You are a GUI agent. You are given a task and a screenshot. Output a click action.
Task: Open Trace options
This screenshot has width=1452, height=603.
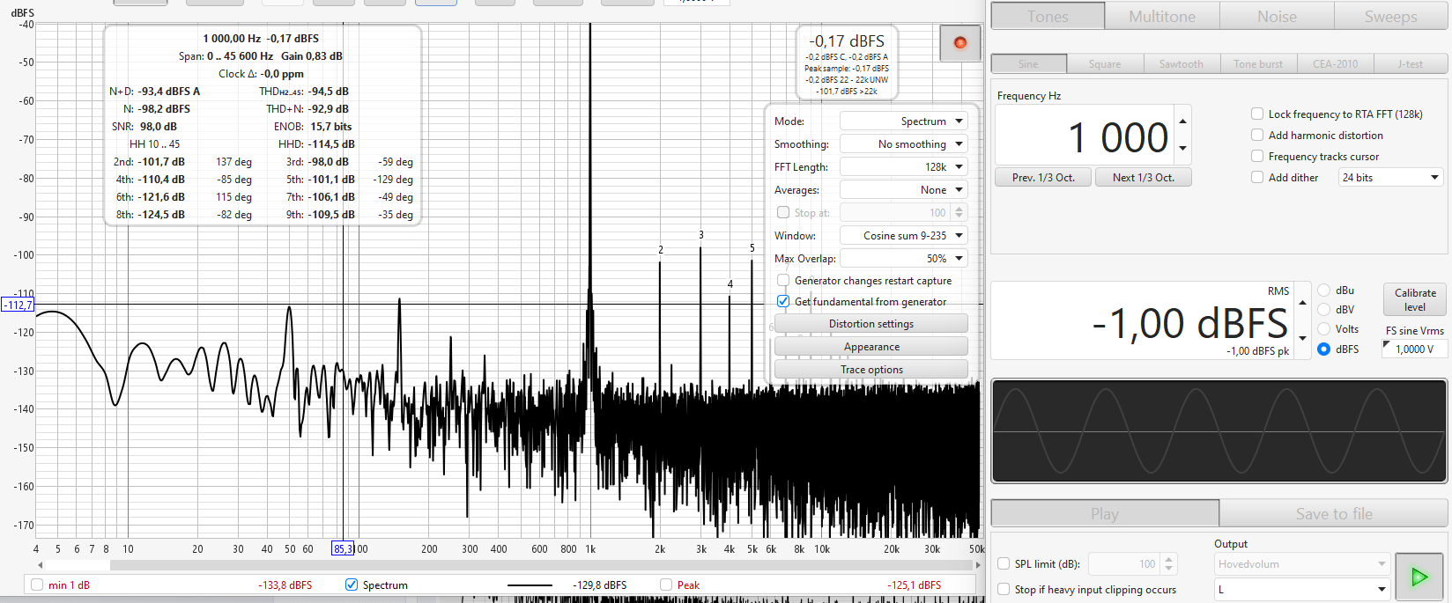[871, 369]
